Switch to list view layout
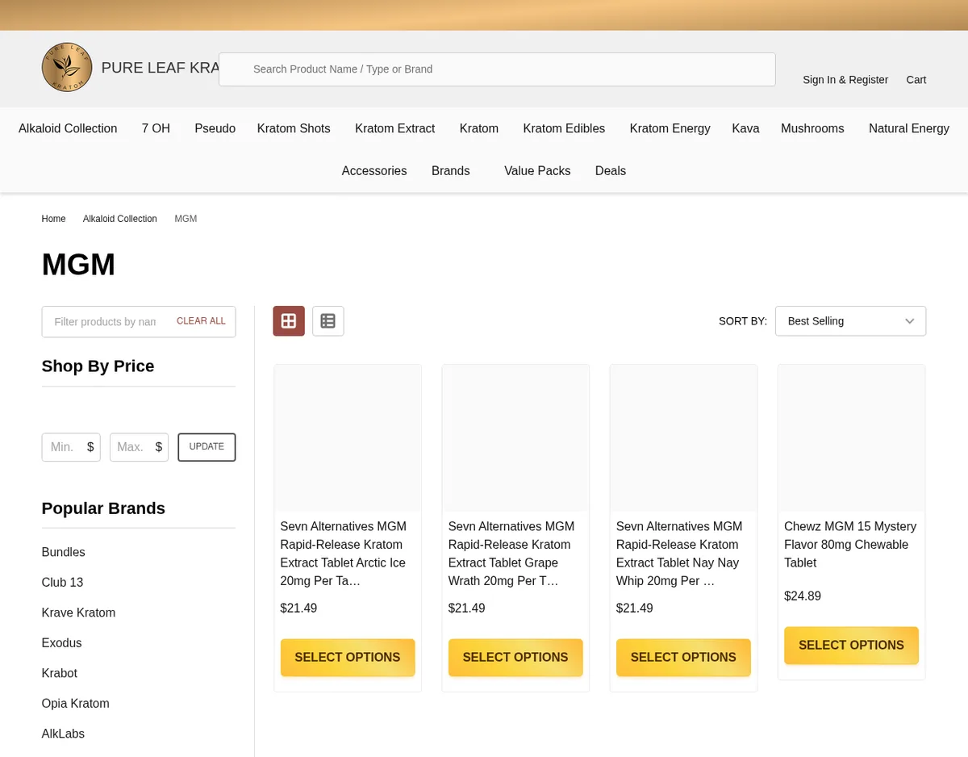The image size is (968, 757). click(328, 321)
